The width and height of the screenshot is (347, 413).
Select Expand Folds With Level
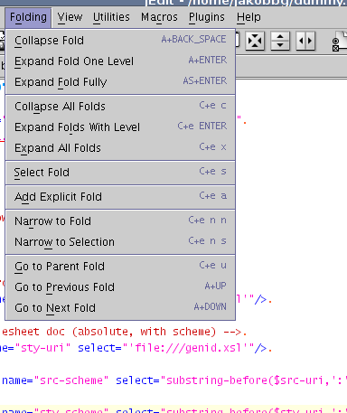coord(120,127)
